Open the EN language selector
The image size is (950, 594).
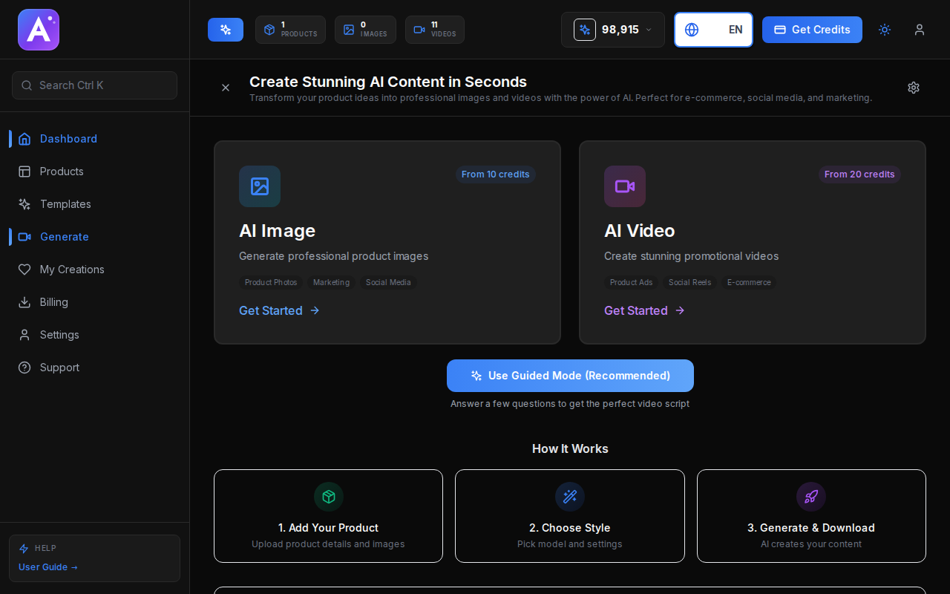[713, 30]
